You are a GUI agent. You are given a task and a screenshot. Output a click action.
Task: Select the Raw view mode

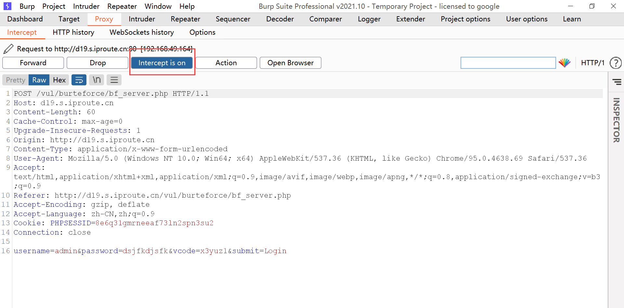pyautogui.click(x=39, y=80)
